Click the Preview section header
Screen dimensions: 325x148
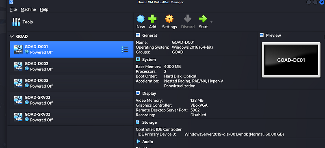(x=273, y=35)
